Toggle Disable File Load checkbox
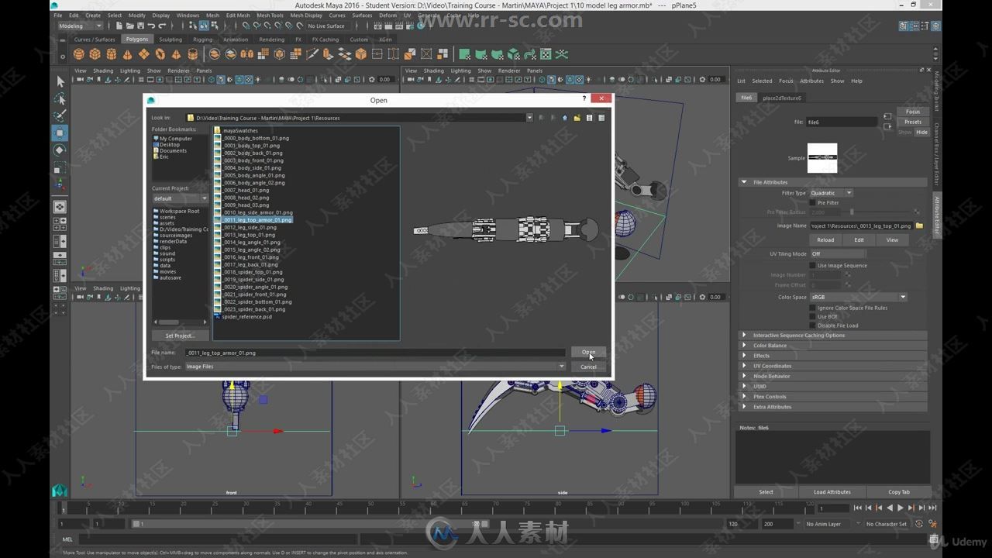The width and height of the screenshot is (992, 558). [812, 325]
